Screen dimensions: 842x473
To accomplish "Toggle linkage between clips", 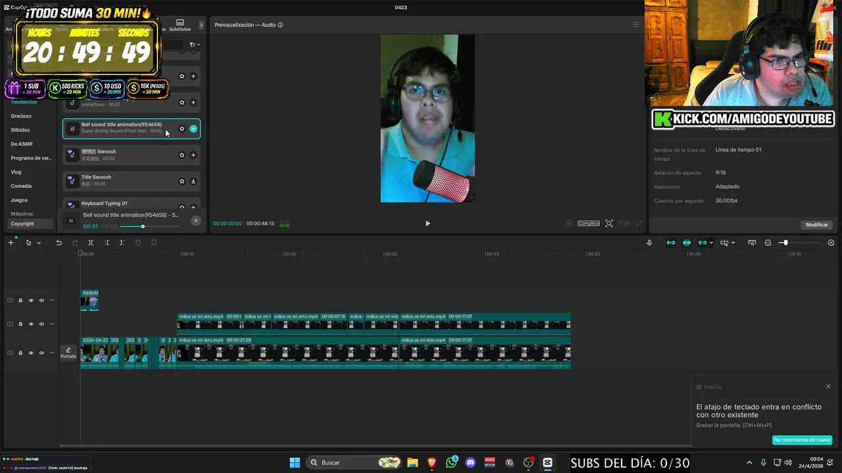I will click(702, 242).
